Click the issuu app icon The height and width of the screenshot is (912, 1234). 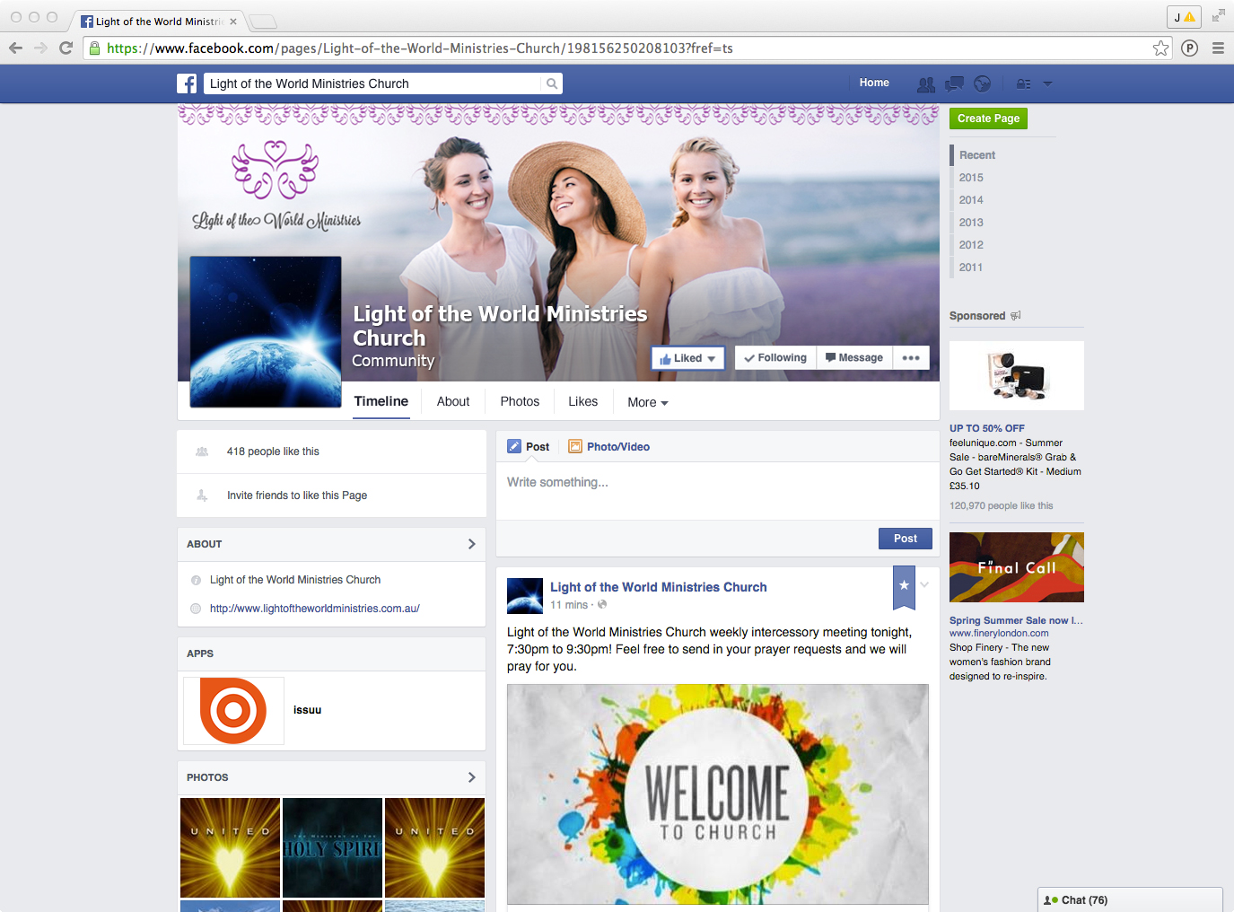pos(233,710)
